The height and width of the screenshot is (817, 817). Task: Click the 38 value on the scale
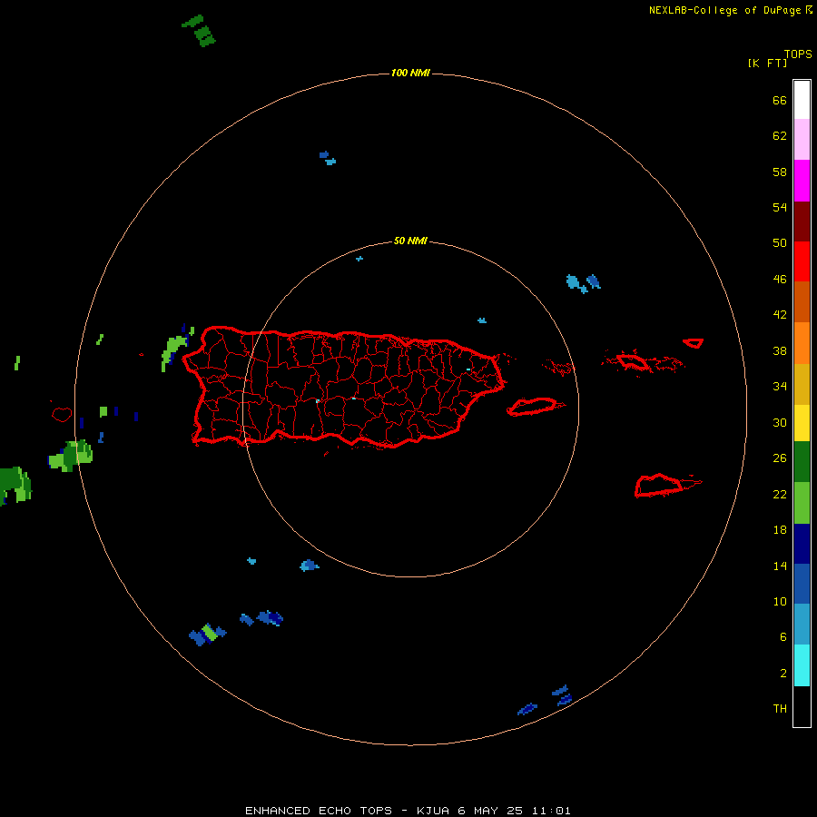point(780,350)
